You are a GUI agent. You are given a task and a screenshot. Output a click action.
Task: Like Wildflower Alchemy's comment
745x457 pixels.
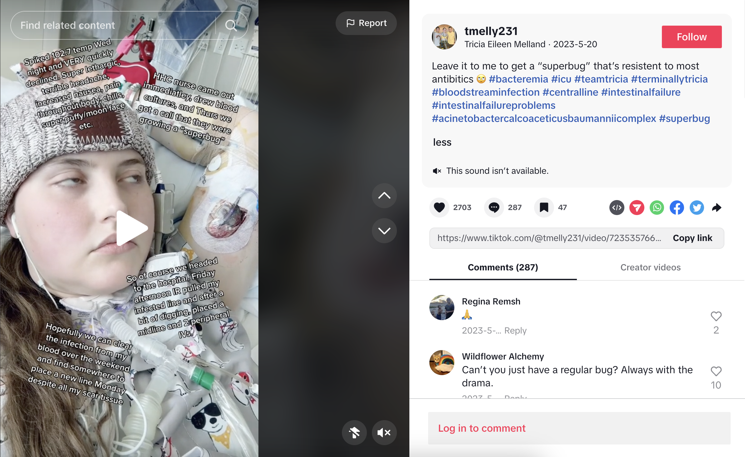[x=716, y=371]
